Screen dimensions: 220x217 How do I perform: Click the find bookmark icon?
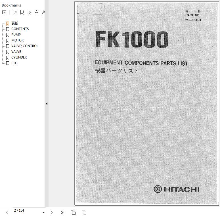coord(30,12)
